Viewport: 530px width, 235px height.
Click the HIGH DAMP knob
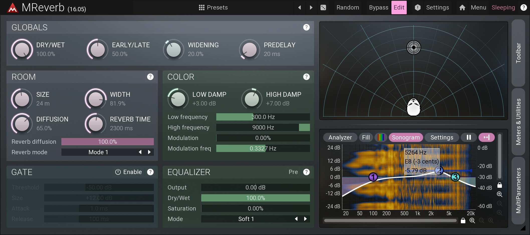pos(252,99)
